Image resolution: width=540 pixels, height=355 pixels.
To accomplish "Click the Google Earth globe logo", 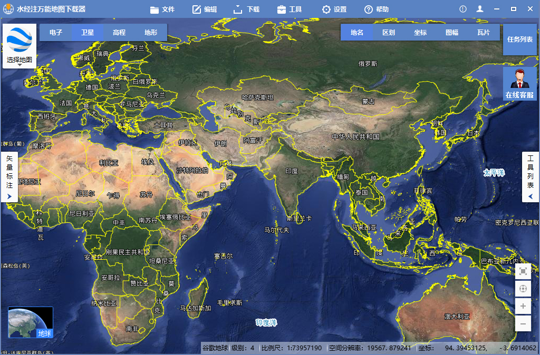I will coord(20,40).
